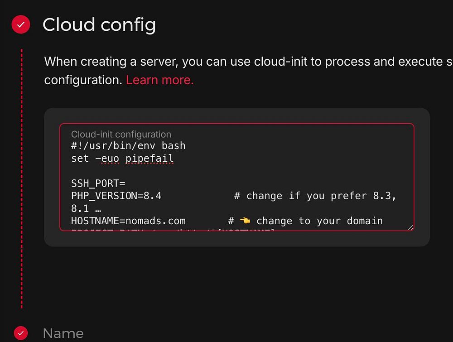This screenshot has width=453, height=342.
Task: Click on HOSTNAME=nomads.com in the script
Action: pos(128,221)
